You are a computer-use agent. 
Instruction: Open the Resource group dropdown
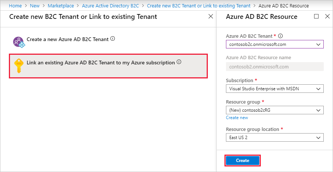274,110
